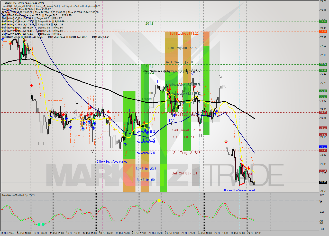The width and height of the screenshot is (329, 236).
Task: Click the red sell arrow above 25 Oct 13:00
Action: pyautogui.click(x=226, y=142)
